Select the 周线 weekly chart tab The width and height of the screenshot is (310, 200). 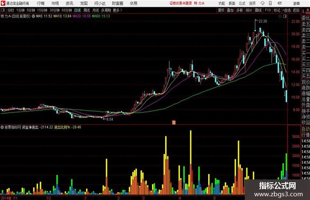coord(87,10)
